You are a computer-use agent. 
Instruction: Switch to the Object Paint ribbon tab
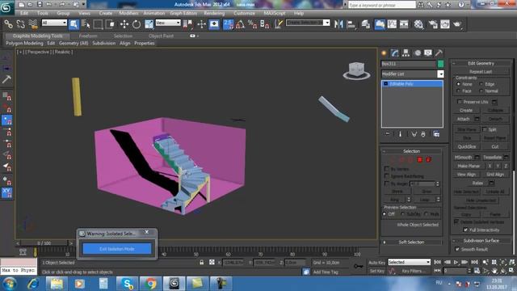pyautogui.click(x=161, y=36)
